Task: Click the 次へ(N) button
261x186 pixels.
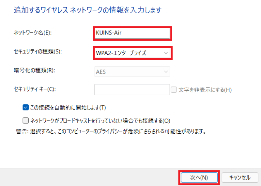Action: (x=199, y=178)
